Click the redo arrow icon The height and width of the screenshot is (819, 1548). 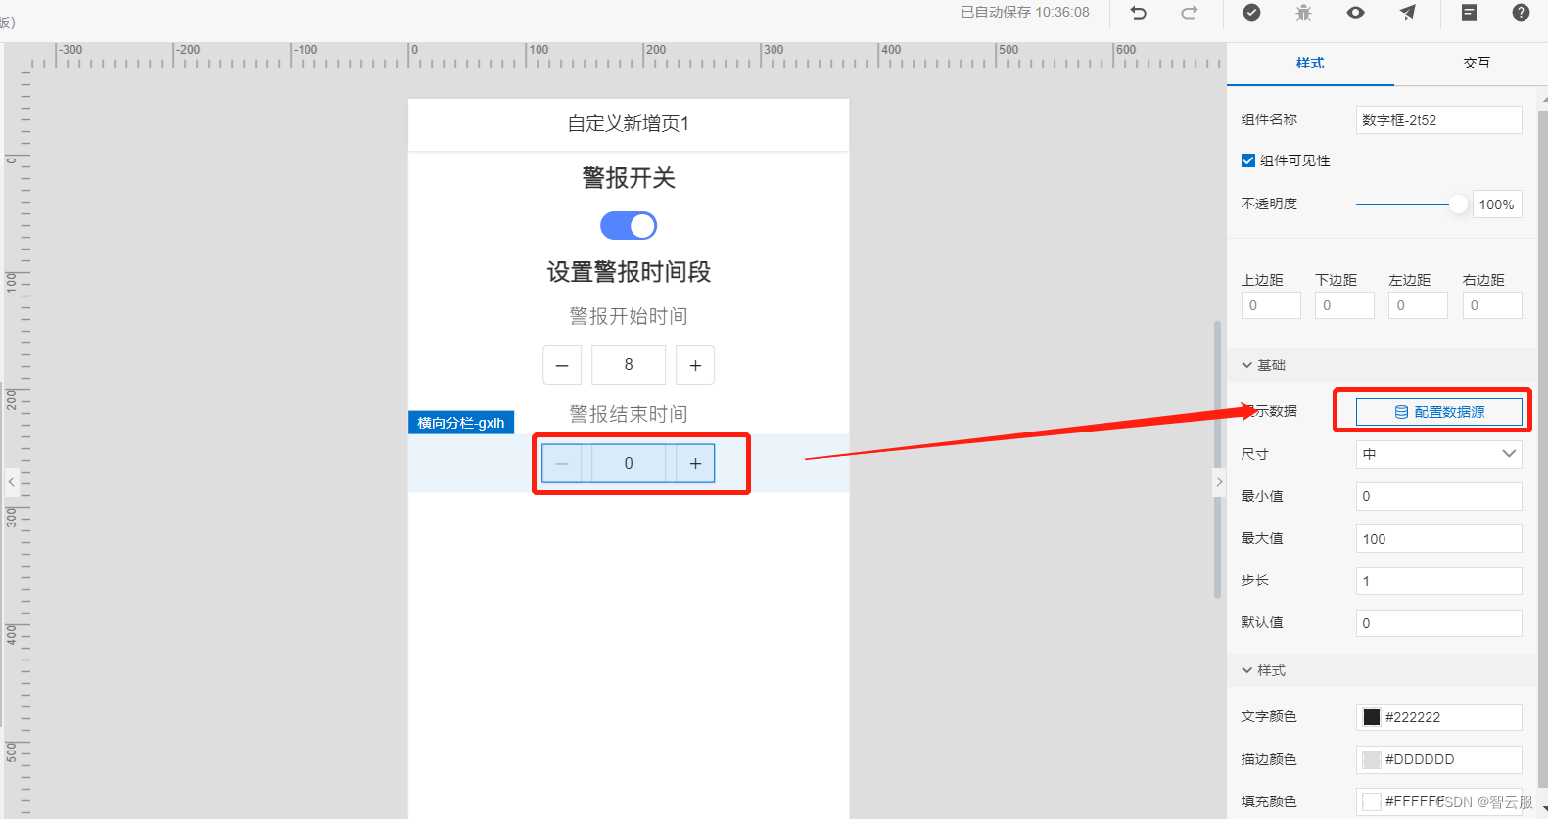[1190, 13]
